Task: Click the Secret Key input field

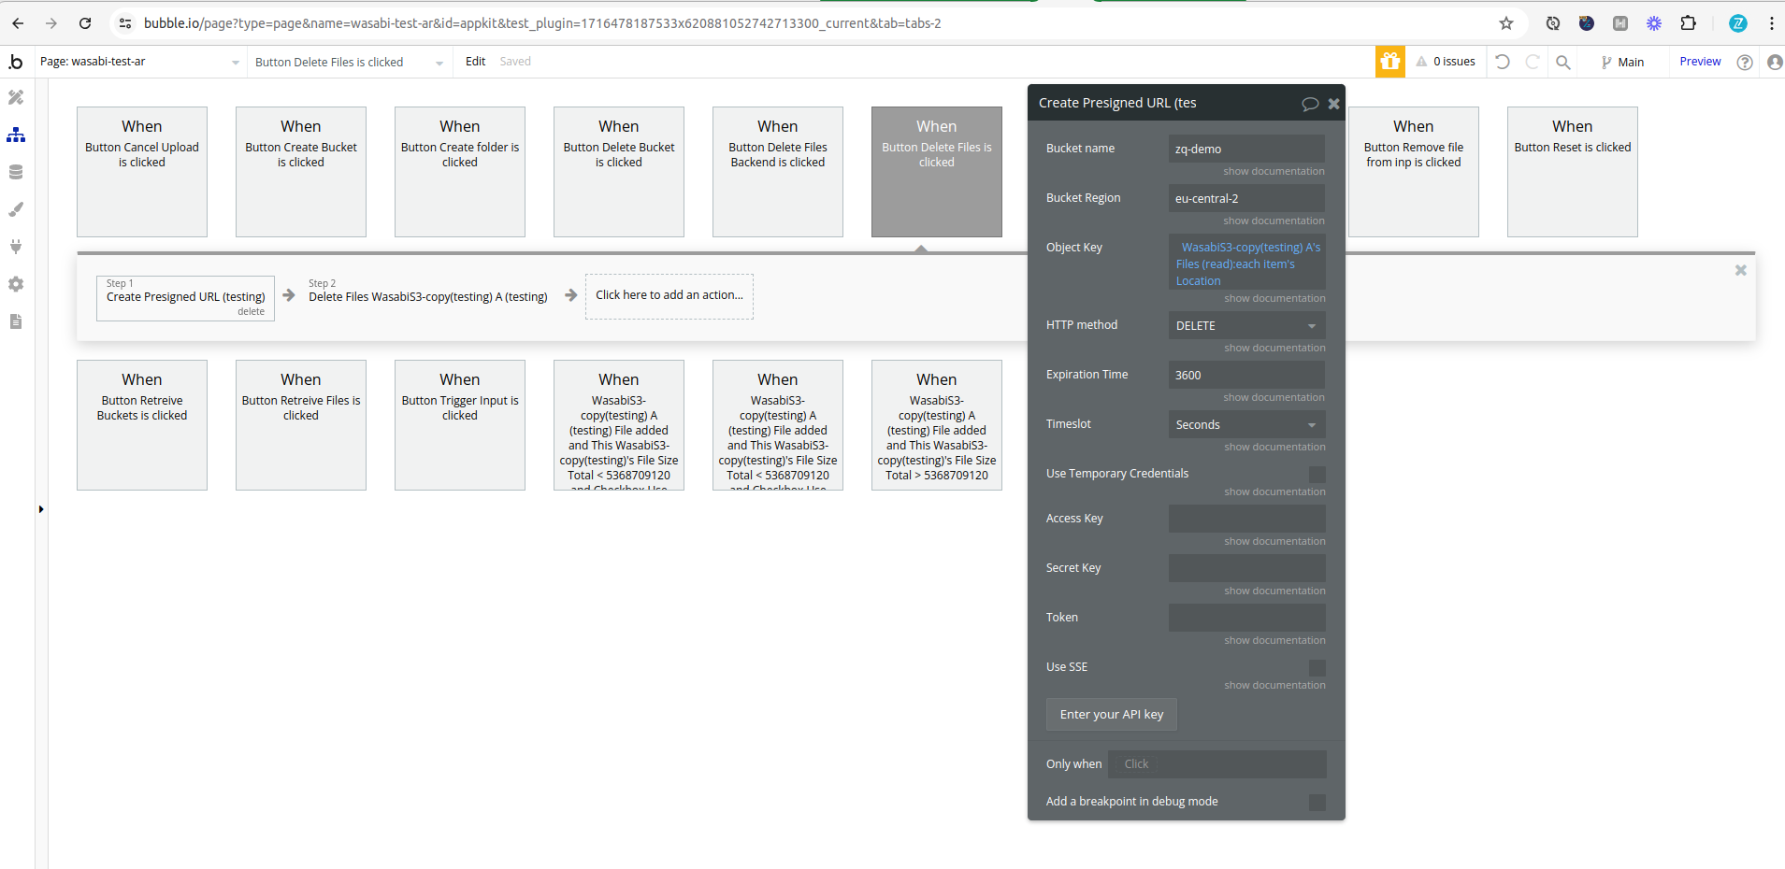Action: click(x=1246, y=568)
